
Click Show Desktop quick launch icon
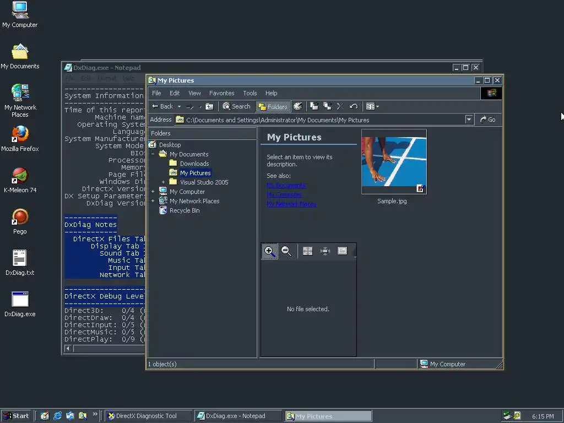pyautogui.click(x=45, y=416)
